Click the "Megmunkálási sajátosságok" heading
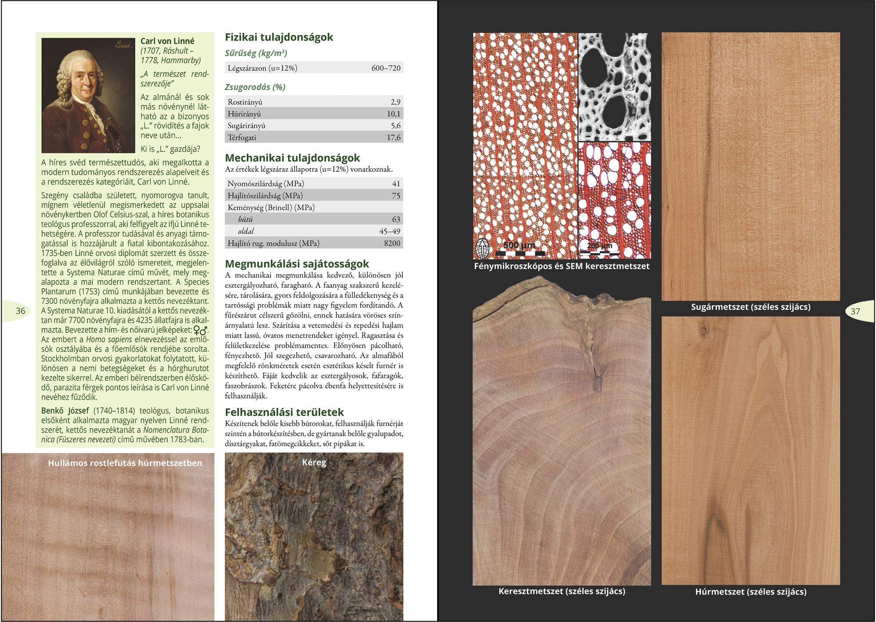876x622 pixels. [x=297, y=264]
